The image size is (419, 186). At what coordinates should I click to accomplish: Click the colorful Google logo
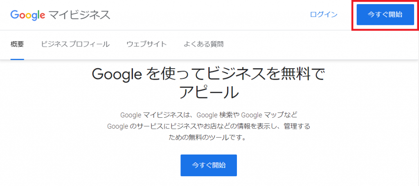pyautogui.click(x=28, y=15)
